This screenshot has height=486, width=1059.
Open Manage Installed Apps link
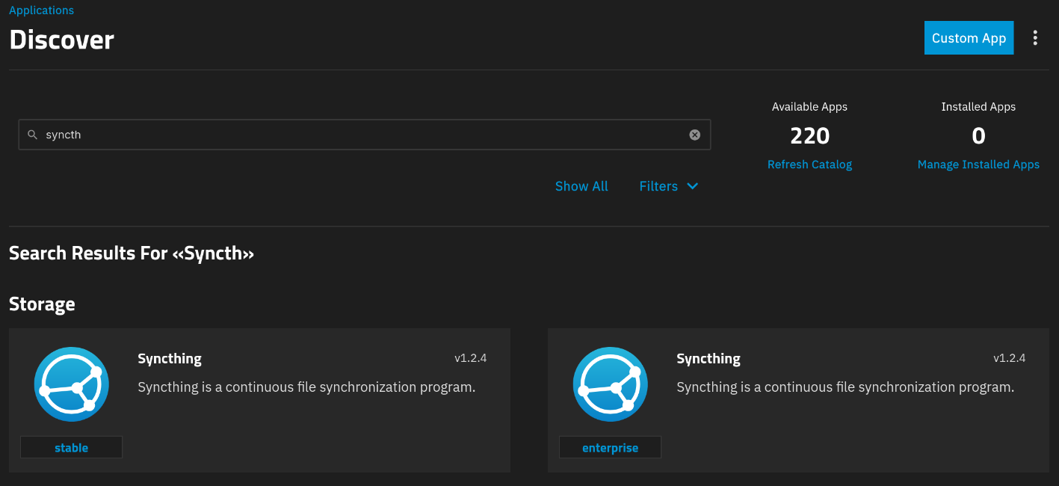[978, 164]
